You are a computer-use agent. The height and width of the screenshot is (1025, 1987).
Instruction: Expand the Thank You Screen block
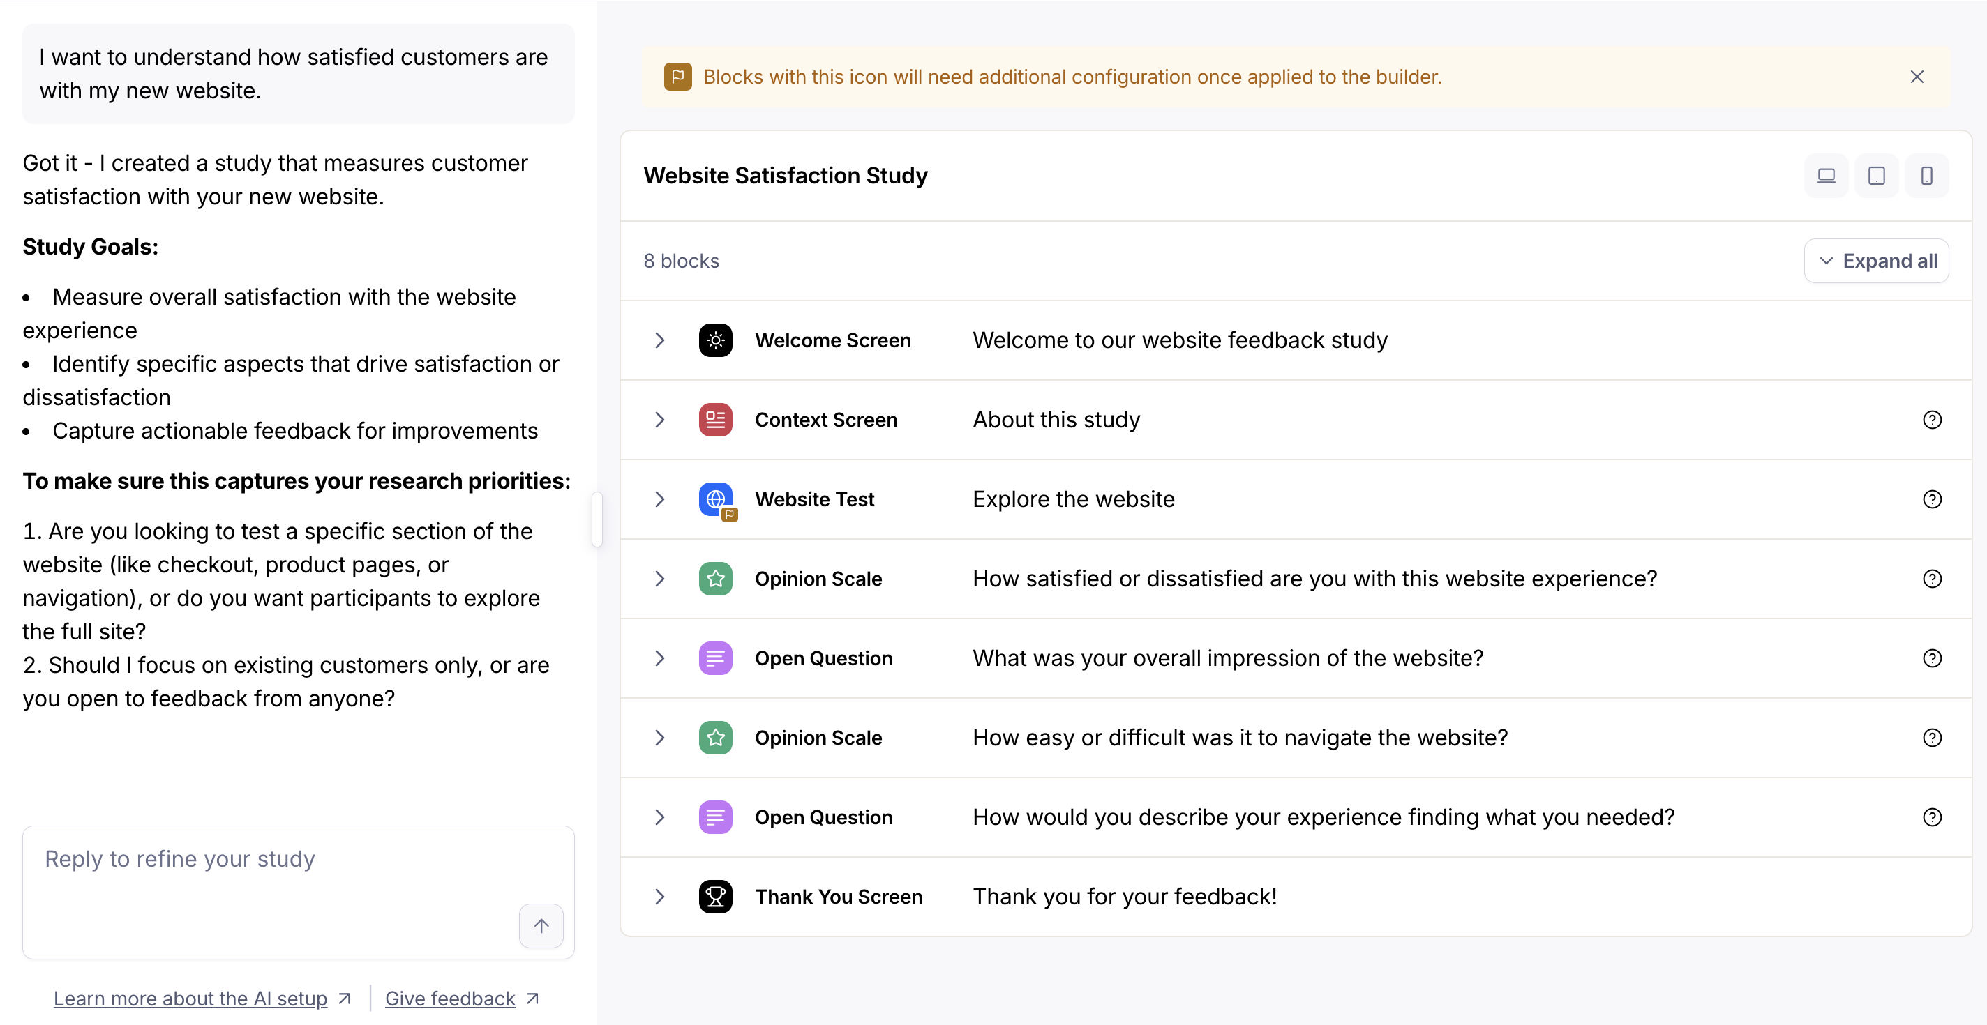[x=659, y=897]
